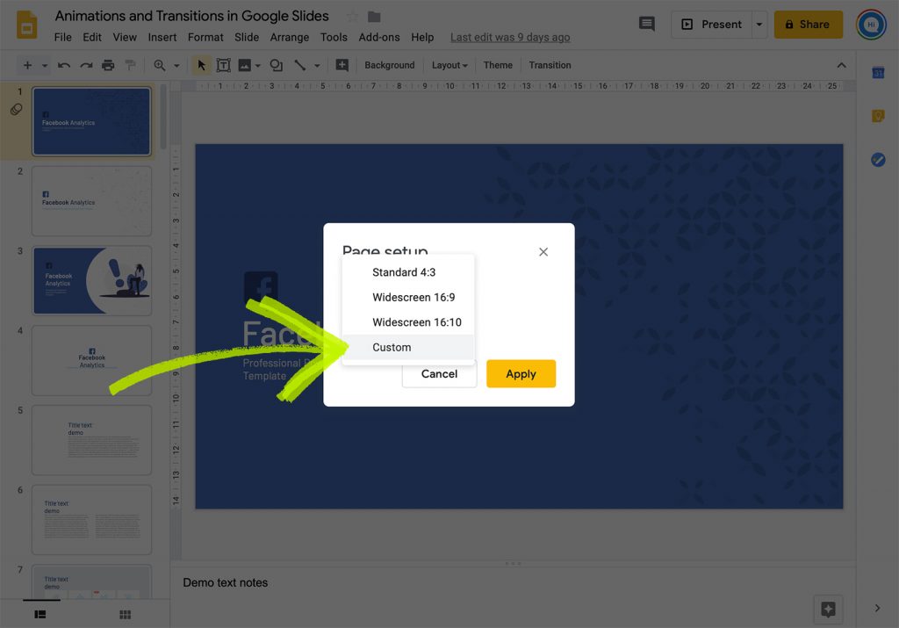899x628 pixels.
Task: Click the add comment toolbar icon
Action: pos(342,65)
